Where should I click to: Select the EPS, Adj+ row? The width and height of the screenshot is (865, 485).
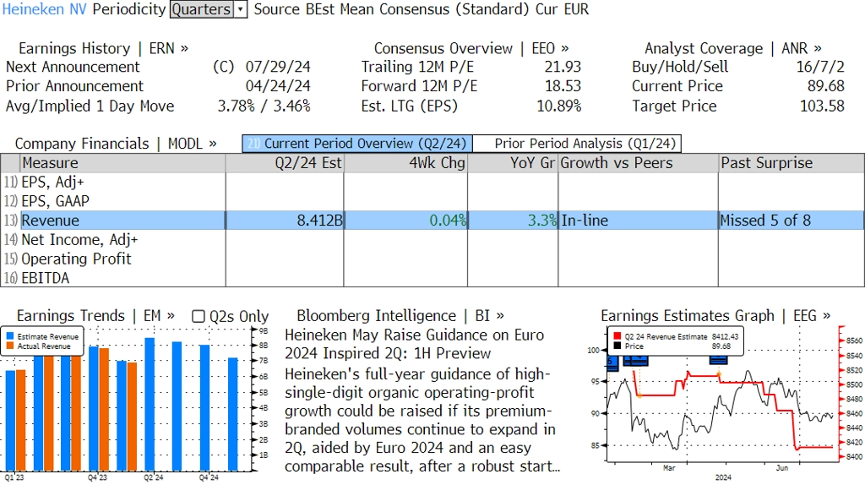point(432,182)
